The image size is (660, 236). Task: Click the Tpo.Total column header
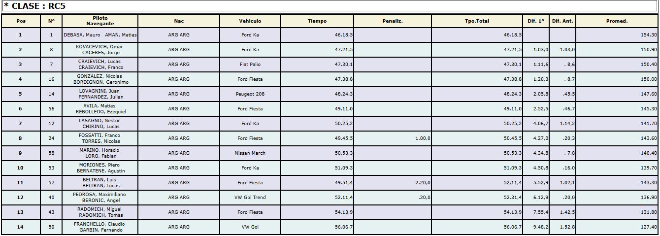[x=477, y=21]
